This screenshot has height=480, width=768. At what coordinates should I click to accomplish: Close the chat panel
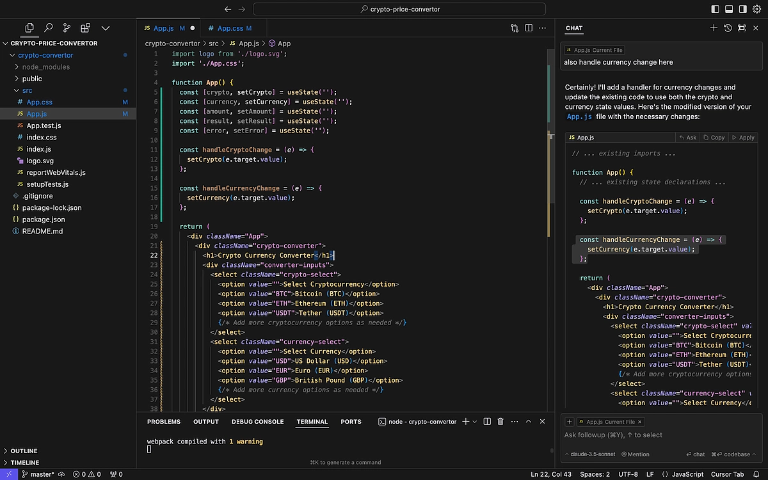pos(756,28)
